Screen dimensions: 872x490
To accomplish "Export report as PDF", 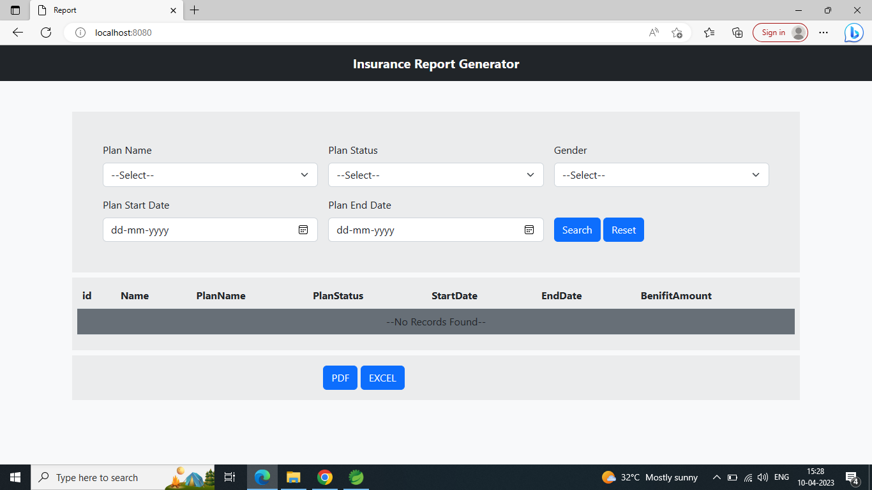I will click(340, 378).
